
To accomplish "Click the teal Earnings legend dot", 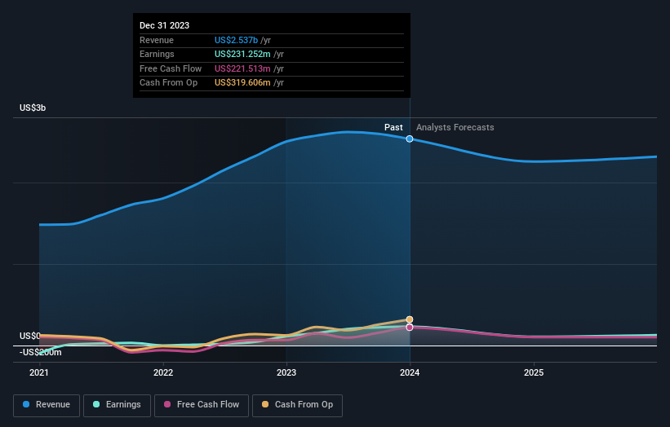I will (96, 404).
